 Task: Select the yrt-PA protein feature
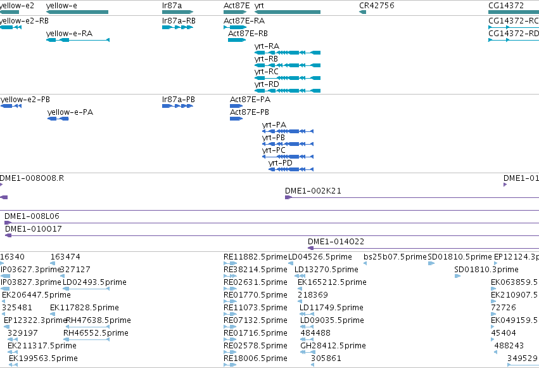point(288,131)
